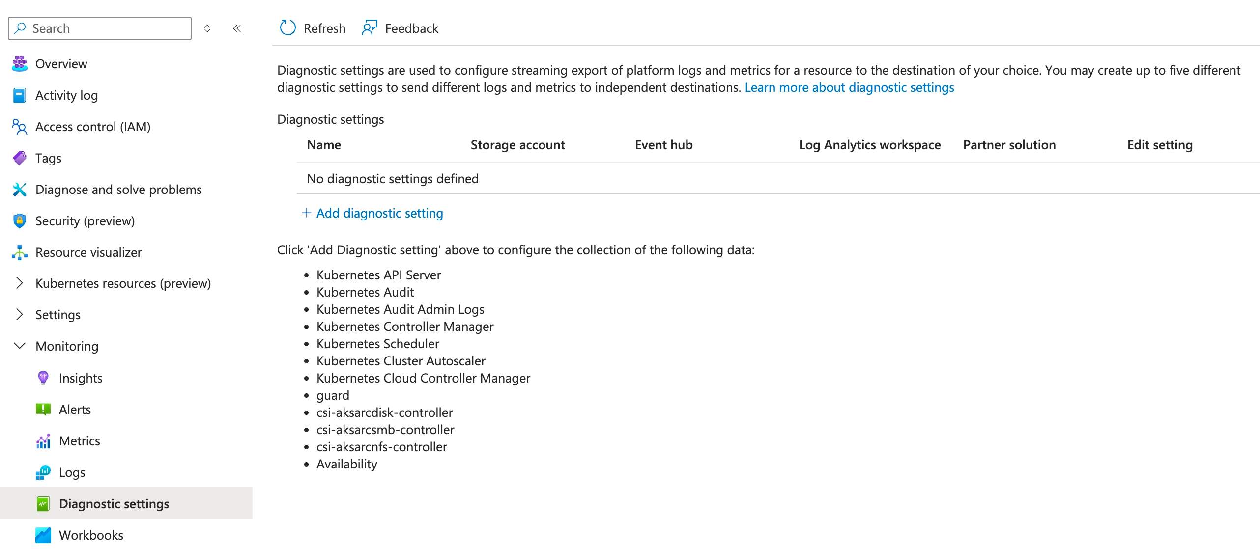Collapse the Monitoring section chevron
Screen dimensions: 1260x549
coord(20,346)
